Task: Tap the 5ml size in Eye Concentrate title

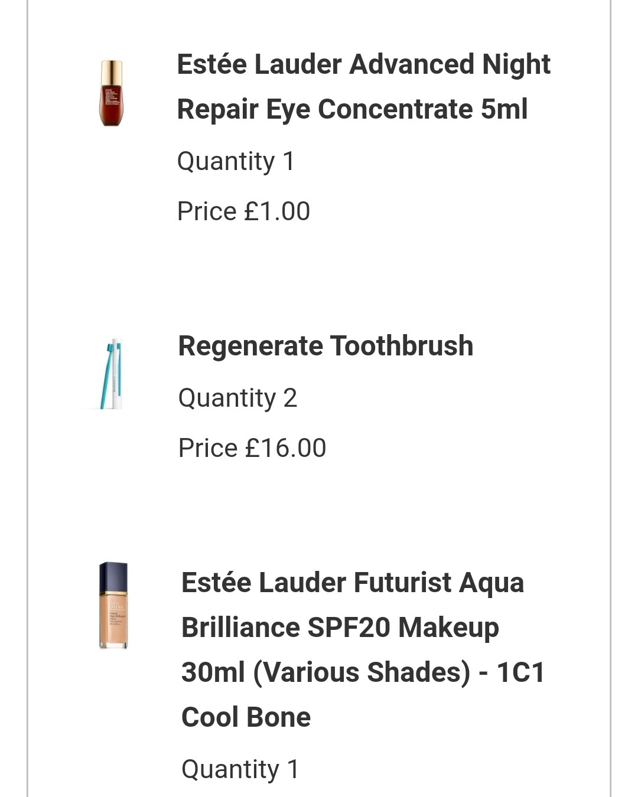Action: [504, 109]
